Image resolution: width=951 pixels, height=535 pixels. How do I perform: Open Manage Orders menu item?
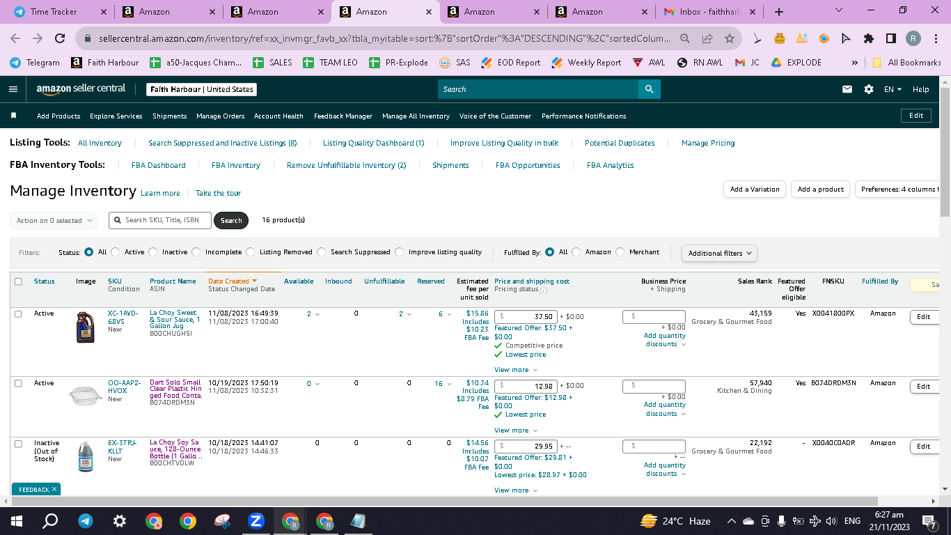click(x=221, y=116)
